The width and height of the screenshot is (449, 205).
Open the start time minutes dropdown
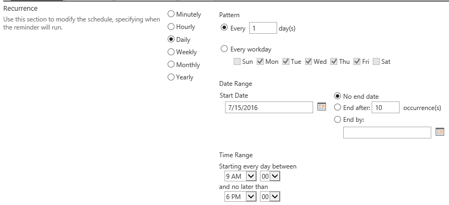270,177
